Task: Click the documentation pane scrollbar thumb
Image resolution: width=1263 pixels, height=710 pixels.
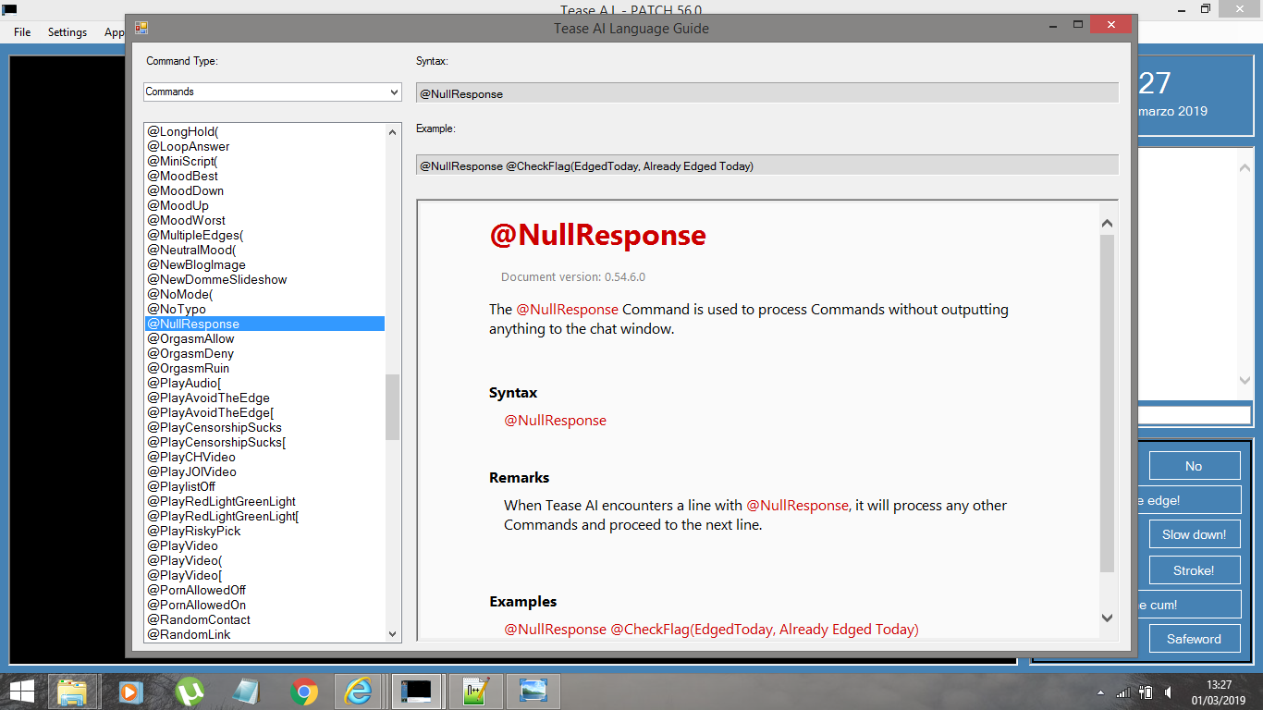Action: (1108, 403)
